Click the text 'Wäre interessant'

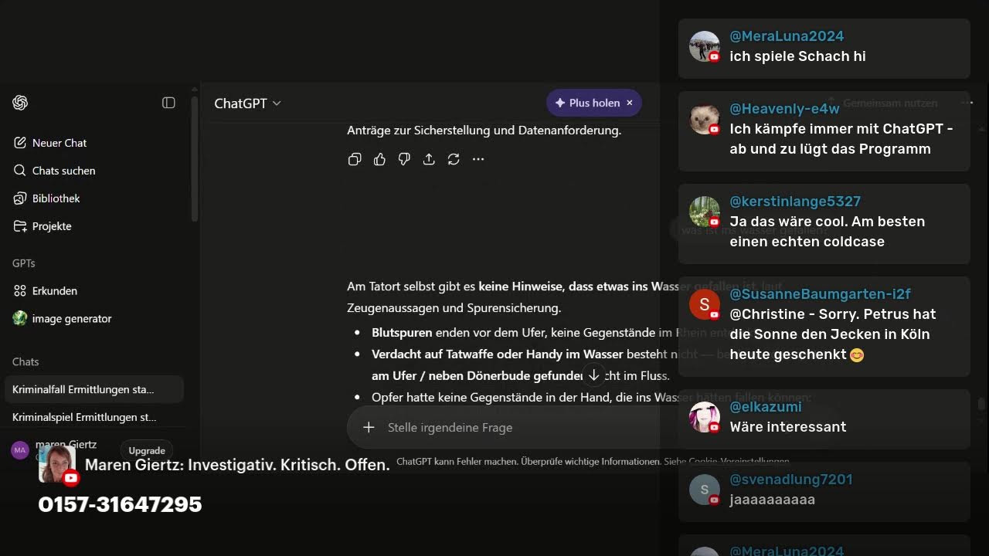tap(788, 427)
